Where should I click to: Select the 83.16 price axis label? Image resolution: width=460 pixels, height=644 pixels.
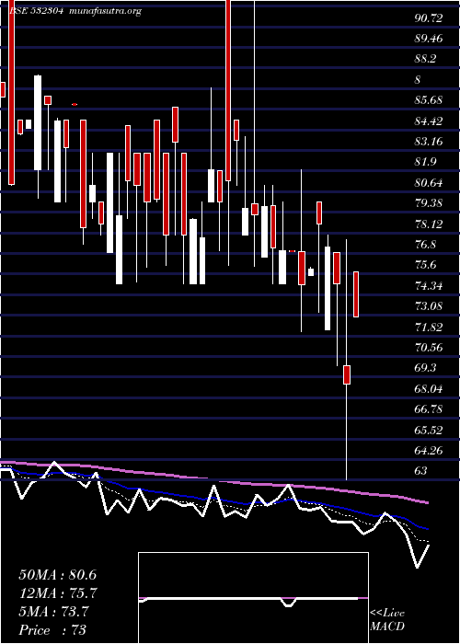(429, 142)
